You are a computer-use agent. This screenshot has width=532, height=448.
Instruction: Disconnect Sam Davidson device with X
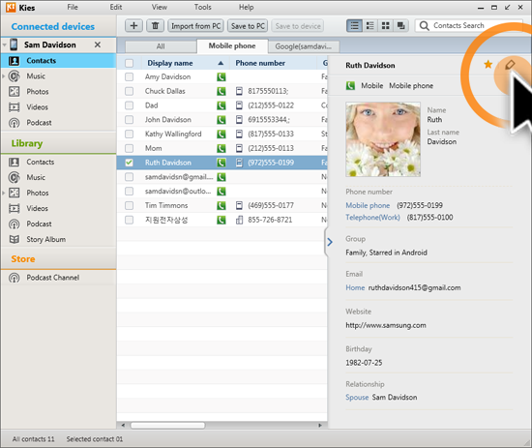pos(98,45)
